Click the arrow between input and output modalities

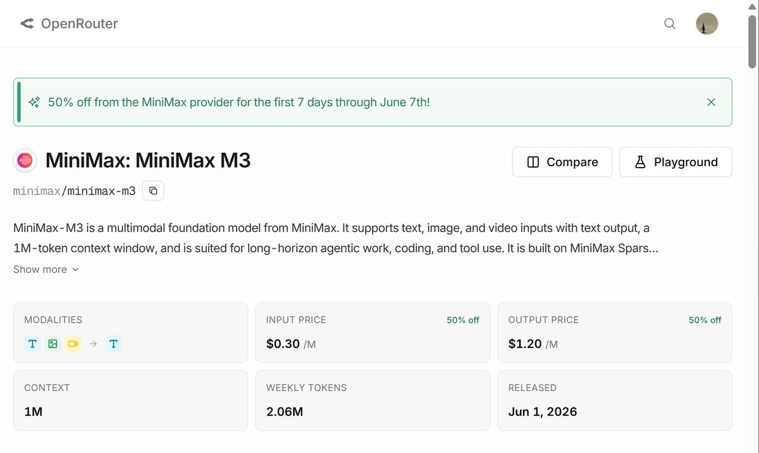click(93, 344)
